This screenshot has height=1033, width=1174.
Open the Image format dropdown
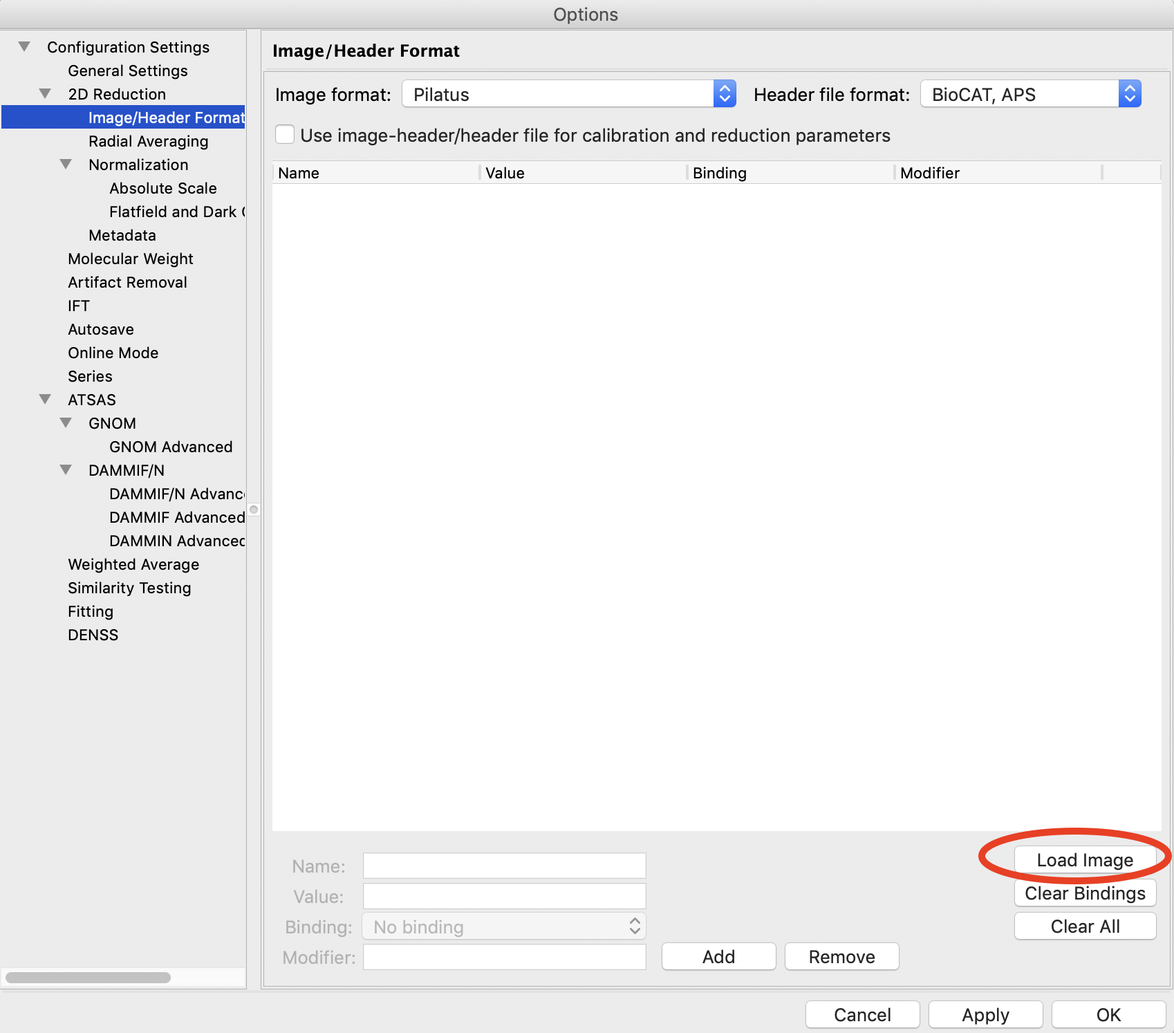568,94
